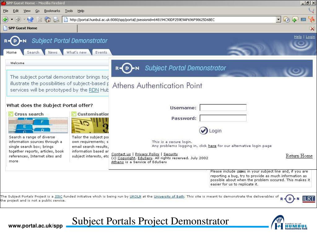Click the RSS feed toolbar icon
317x237 pixels.
click(x=303, y=19)
